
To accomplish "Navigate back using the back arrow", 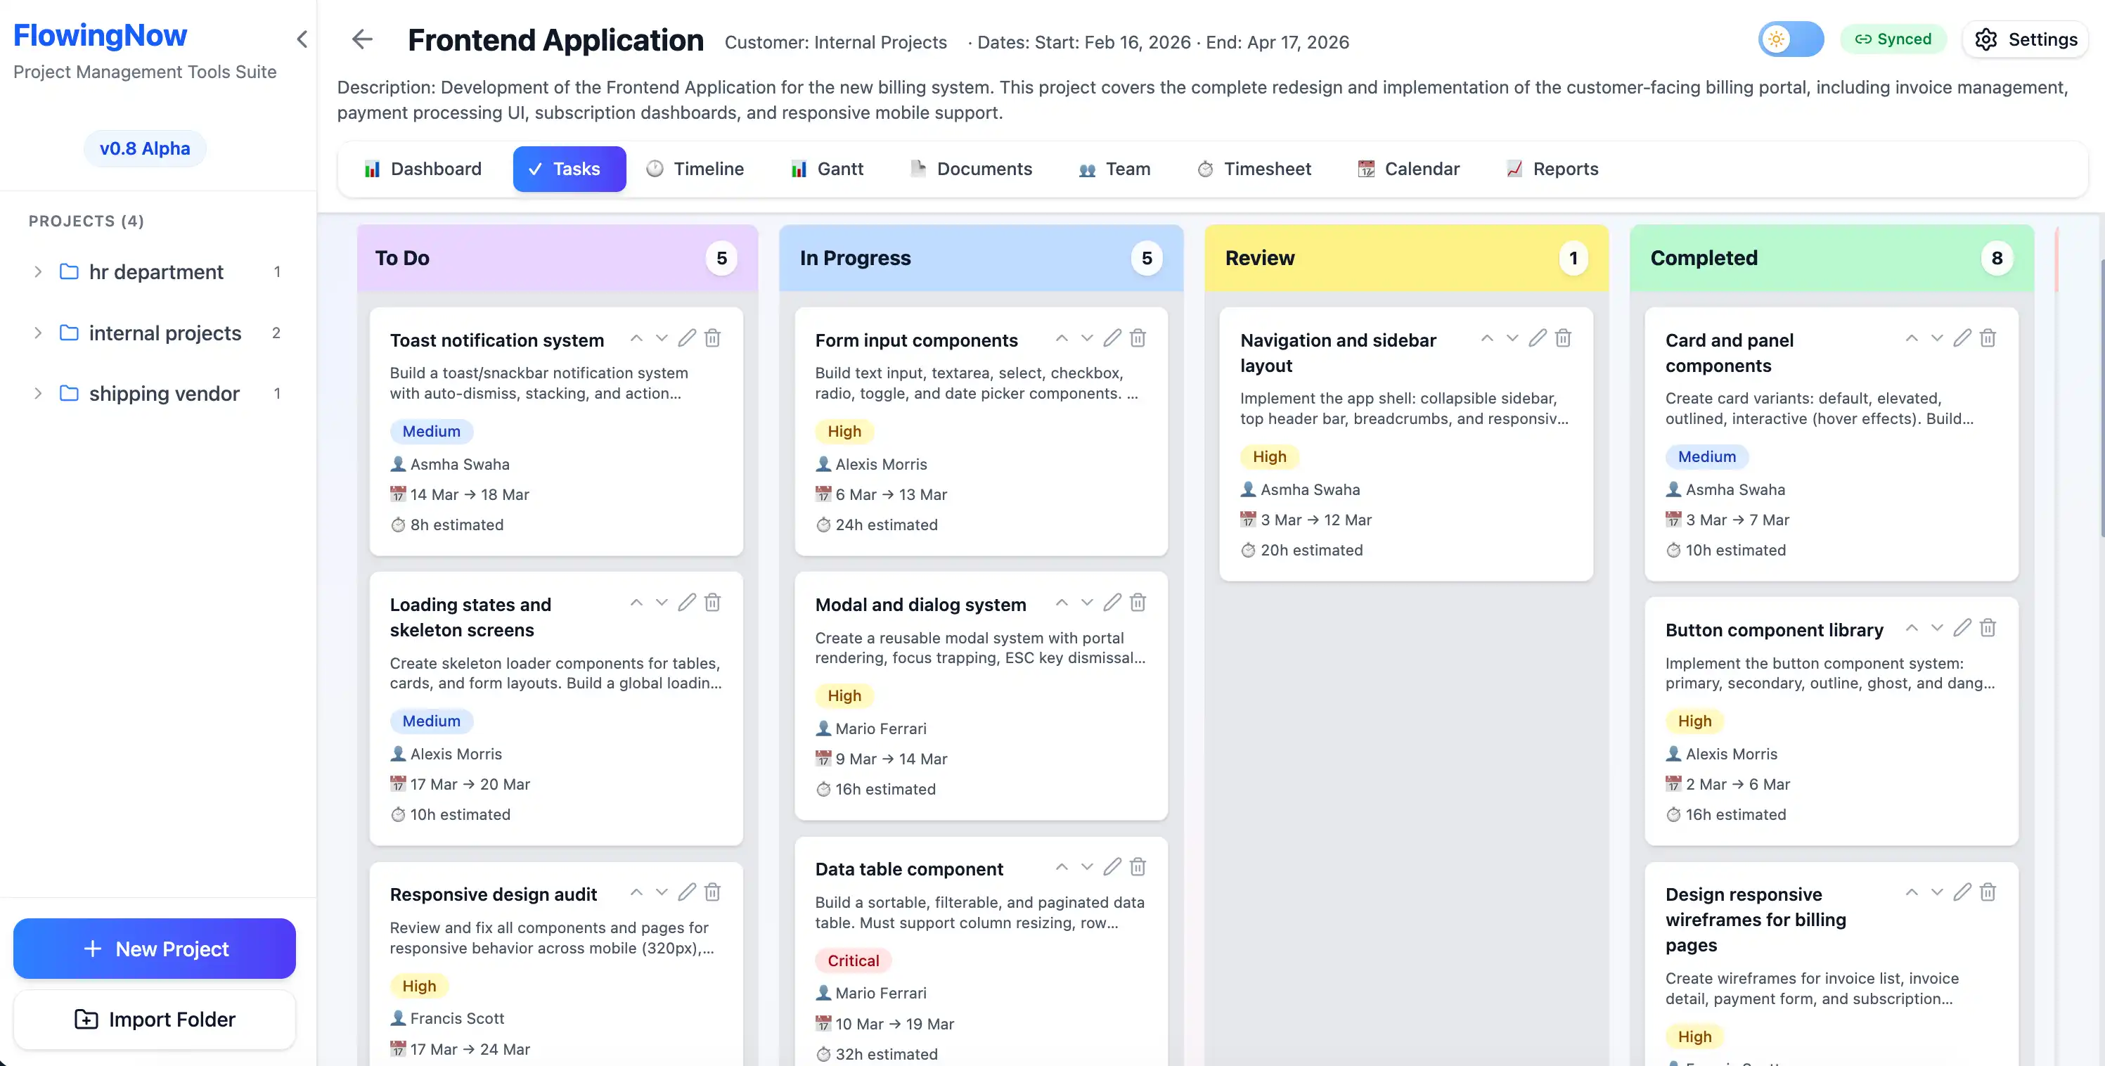I will (x=361, y=39).
